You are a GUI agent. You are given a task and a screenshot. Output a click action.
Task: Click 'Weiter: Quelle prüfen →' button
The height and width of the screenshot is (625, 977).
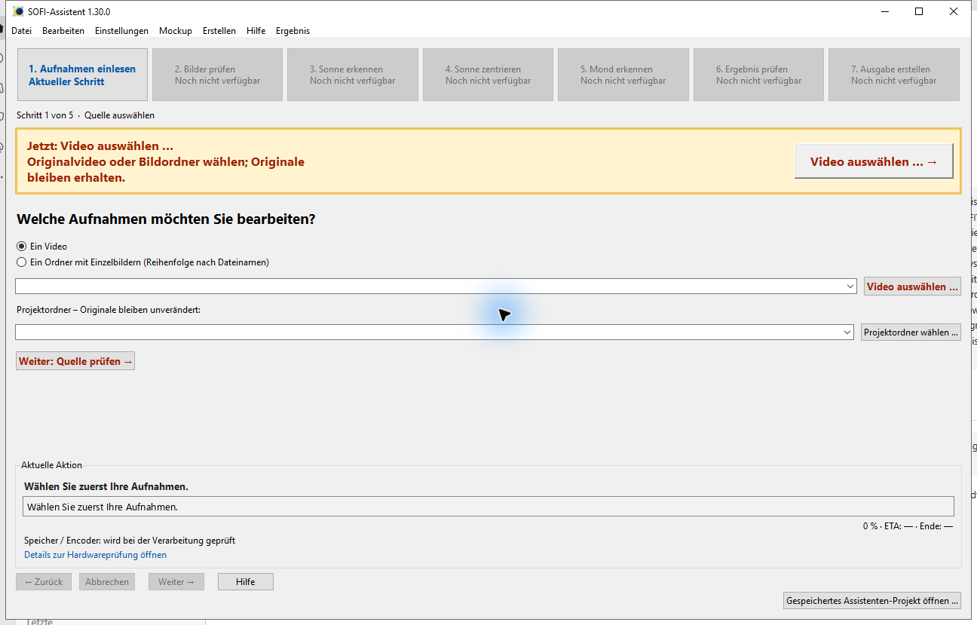[75, 361]
